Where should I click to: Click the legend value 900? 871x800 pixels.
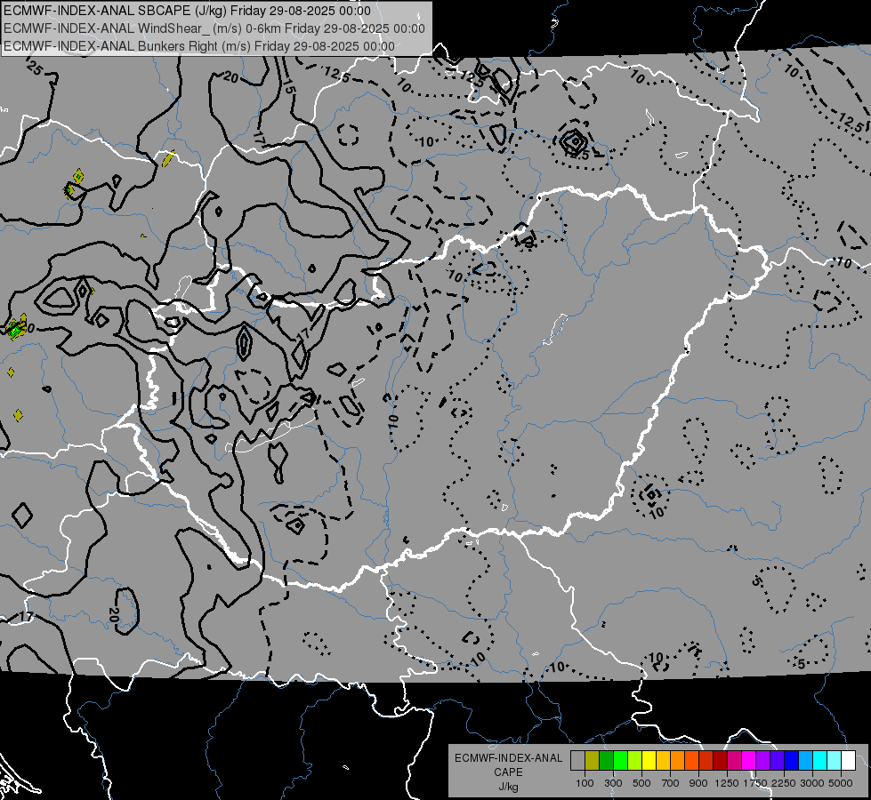click(698, 783)
